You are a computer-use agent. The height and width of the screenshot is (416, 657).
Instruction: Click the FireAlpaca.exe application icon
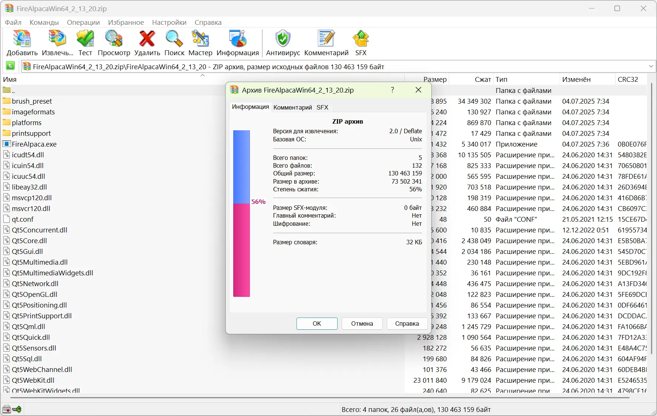click(7, 144)
